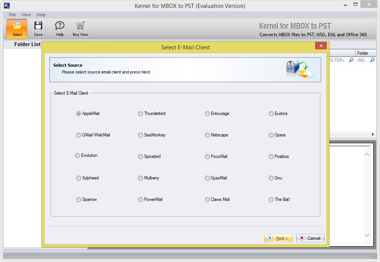380x262 pixels.
Task: Select PocoMail radio button
Action: coord(207,157)
